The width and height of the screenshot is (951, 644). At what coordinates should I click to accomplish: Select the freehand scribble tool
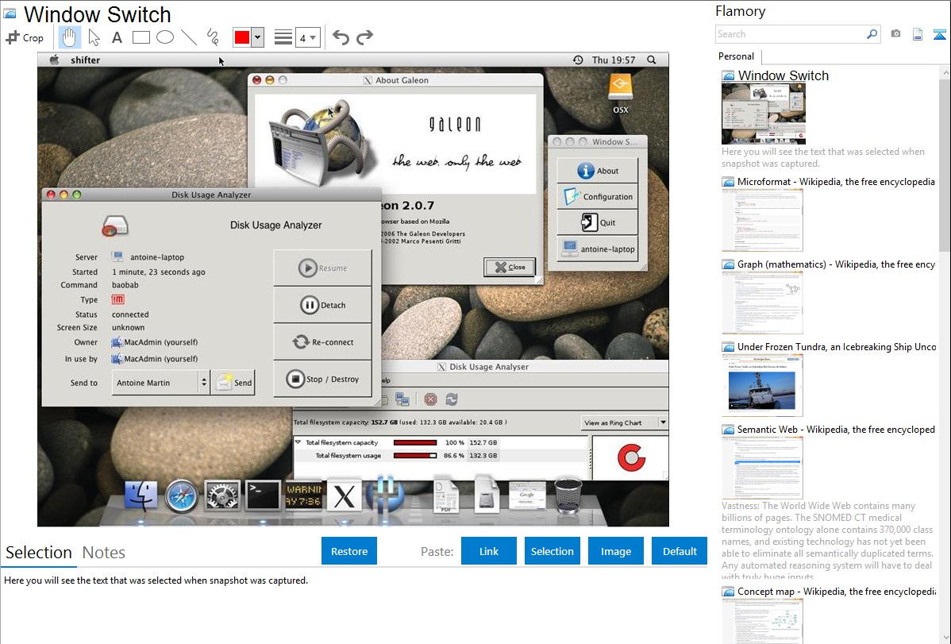213,37
